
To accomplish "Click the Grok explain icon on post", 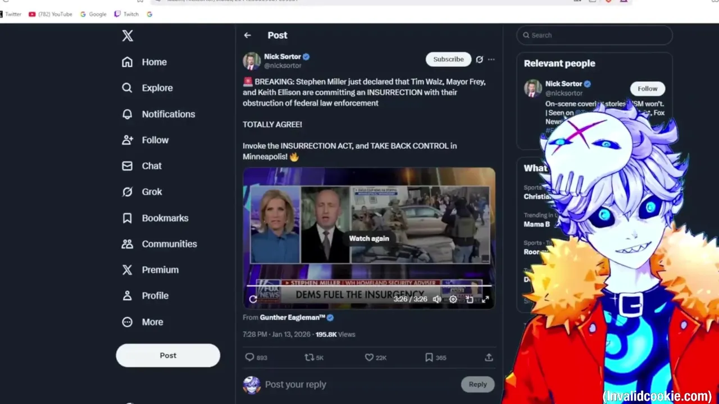I will coord(479,59).
